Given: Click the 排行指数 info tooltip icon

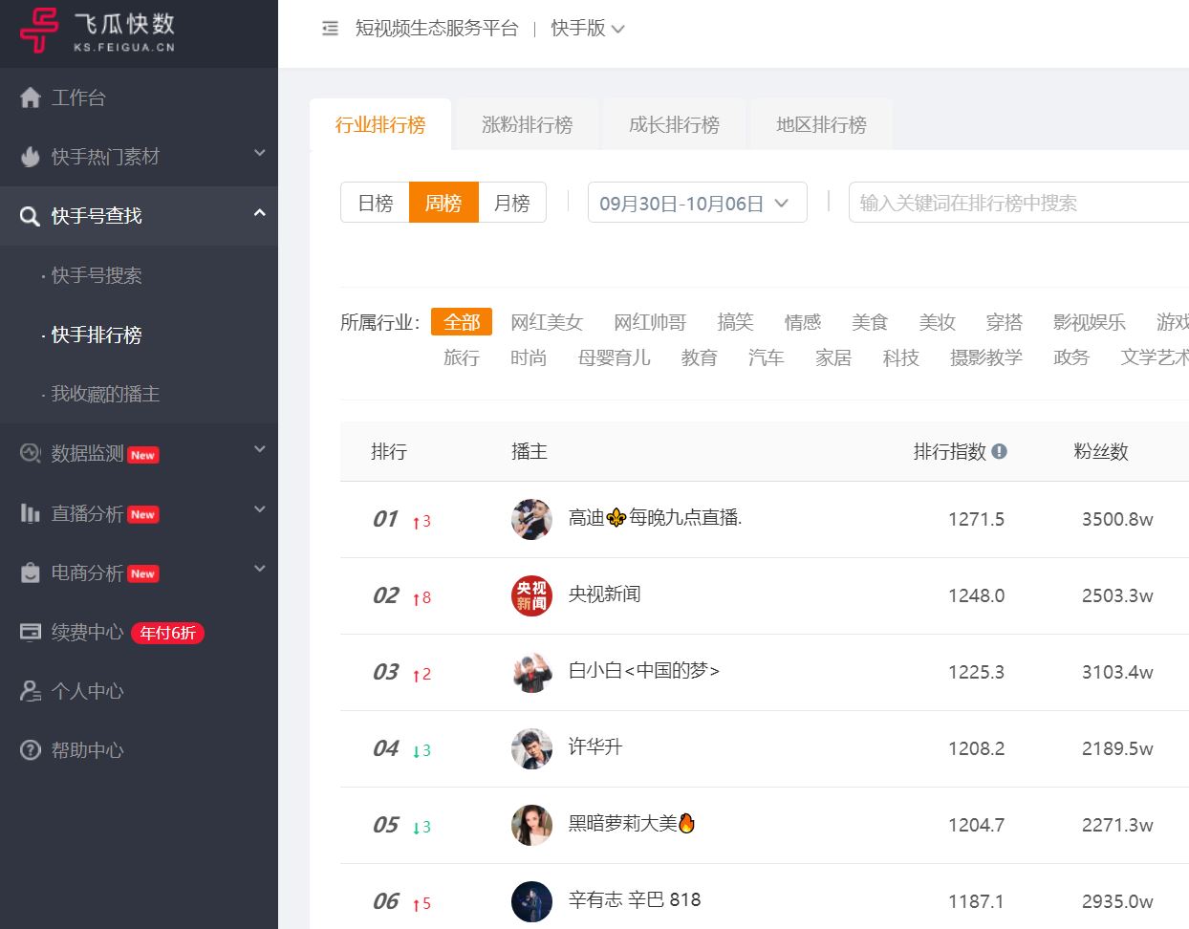Looking at the screenshot, I should tap(1001, 451).
